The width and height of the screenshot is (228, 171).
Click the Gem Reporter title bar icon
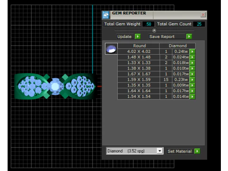click(106, 15)
